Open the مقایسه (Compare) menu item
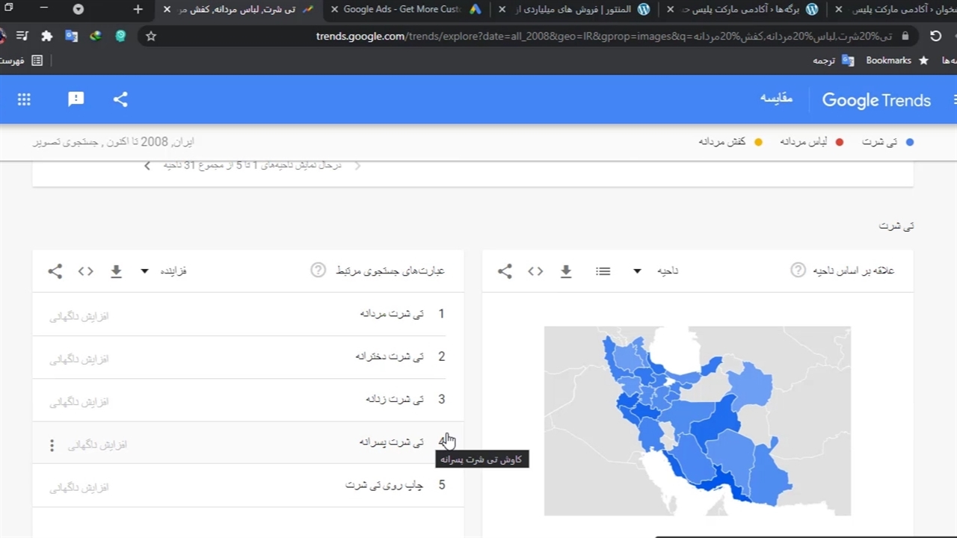957x538 pixels. click(776, 99)
